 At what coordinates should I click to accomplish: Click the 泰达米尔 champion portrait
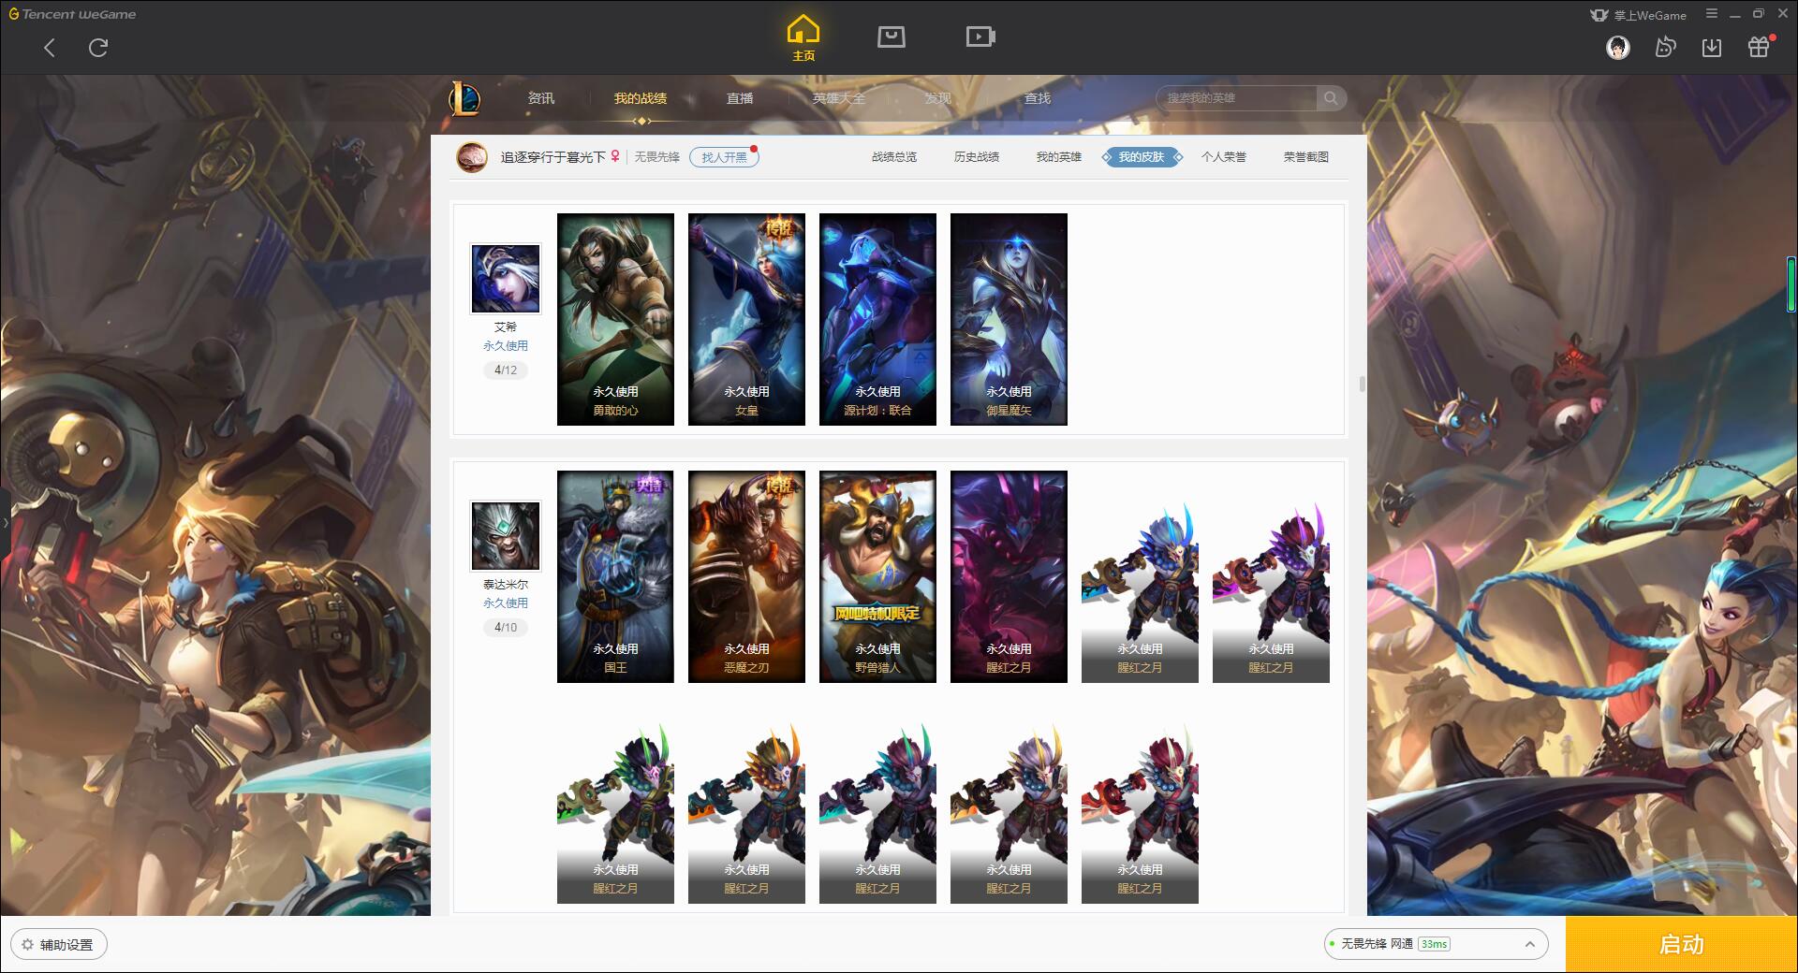pos(506,536)
